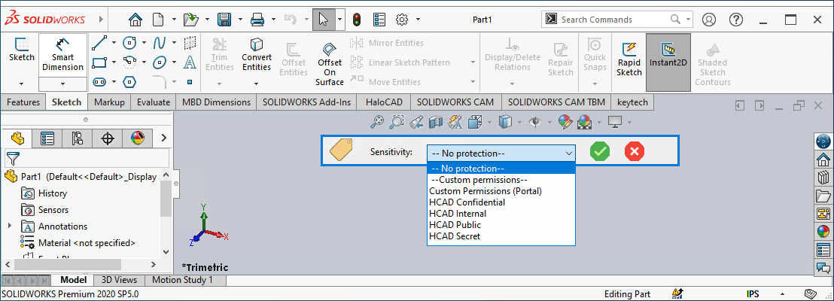Switch to the Motion Study 1 tab
Screen dimensions: 834x301
click(x=182, y=280)
